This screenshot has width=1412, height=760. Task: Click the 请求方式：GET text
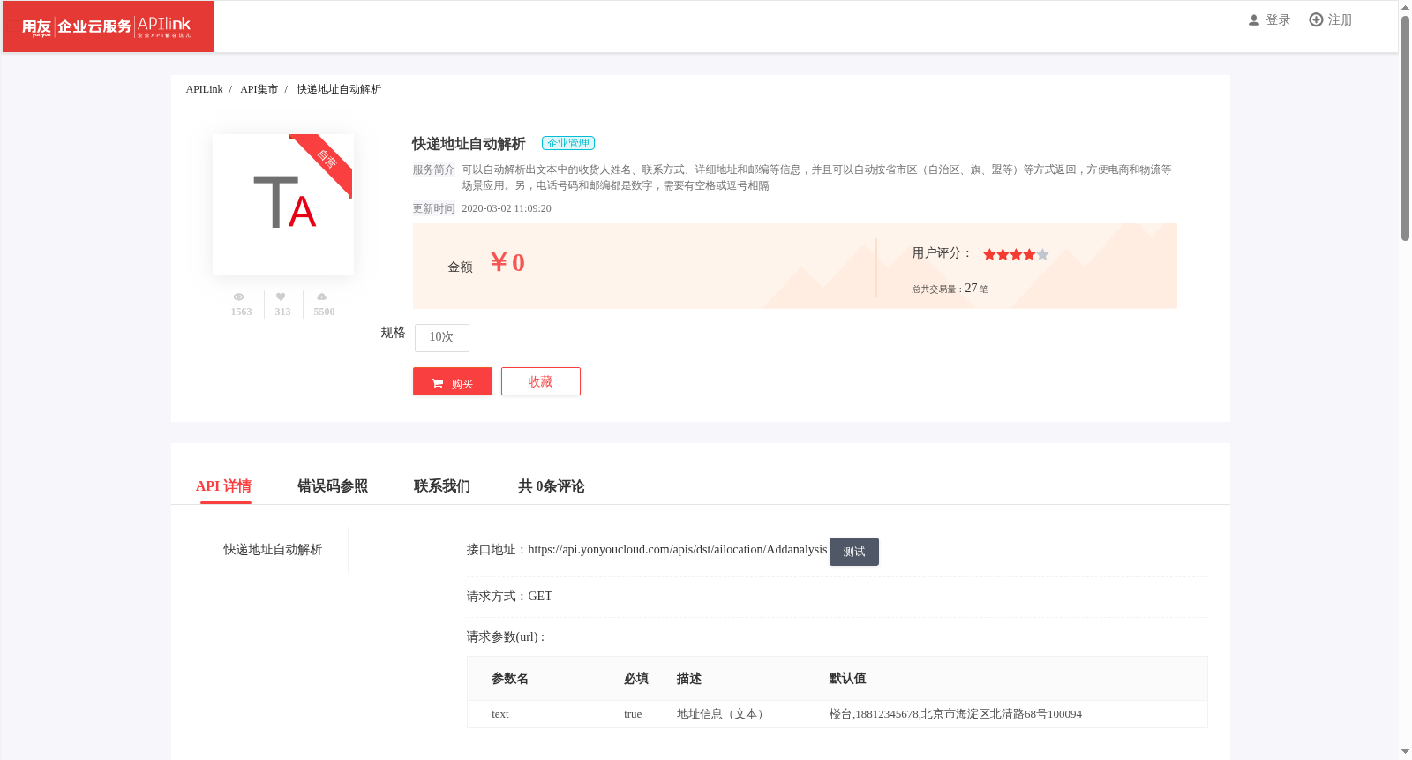[x=509, y=597]
